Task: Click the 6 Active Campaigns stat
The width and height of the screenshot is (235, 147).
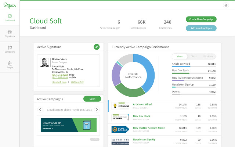Action: [110, 25]
